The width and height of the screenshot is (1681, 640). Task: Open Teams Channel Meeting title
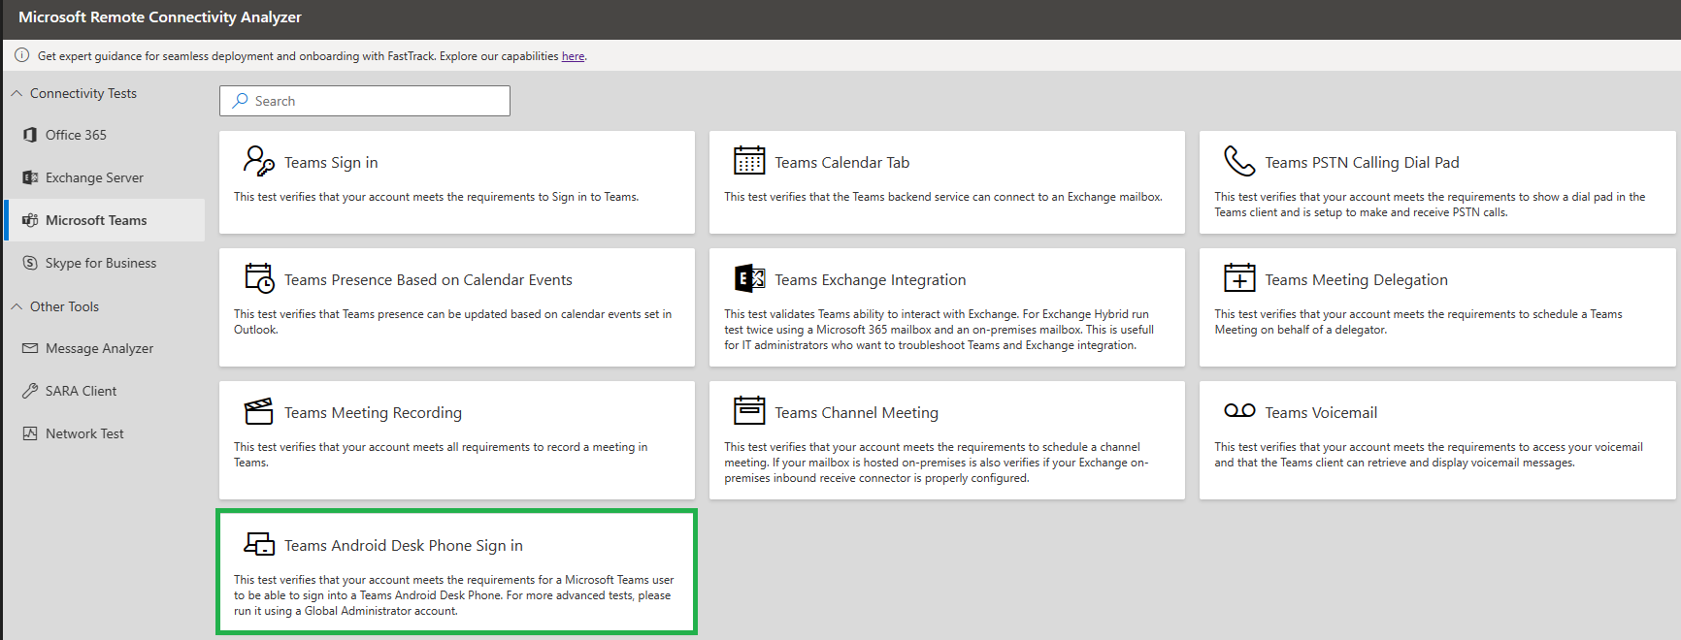(x=856, y=413)
